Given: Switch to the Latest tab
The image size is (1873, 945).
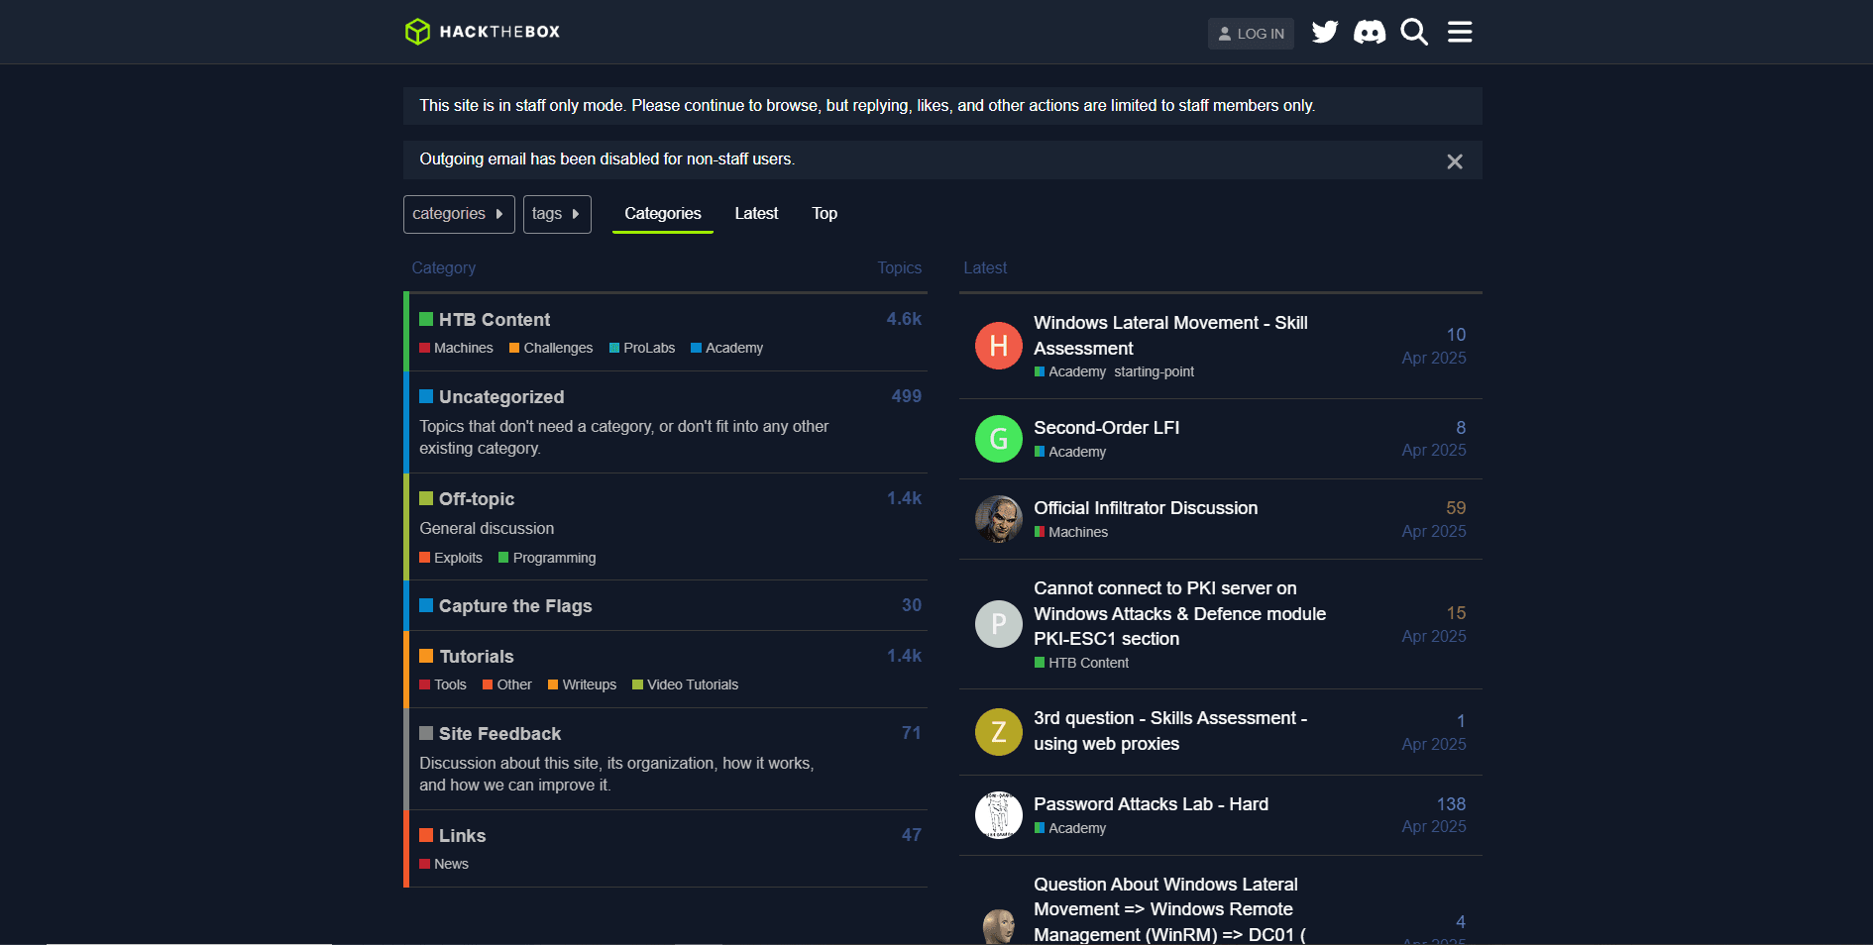Looking at the screenshot, I should (x=756, y=214).
